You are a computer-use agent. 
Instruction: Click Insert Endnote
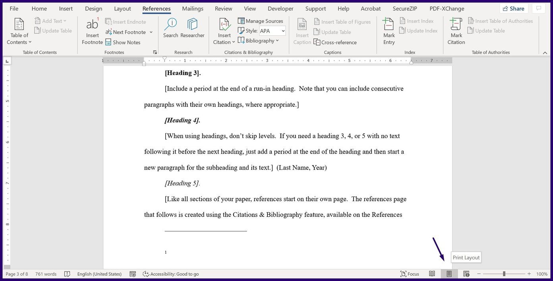coord(126,22)
